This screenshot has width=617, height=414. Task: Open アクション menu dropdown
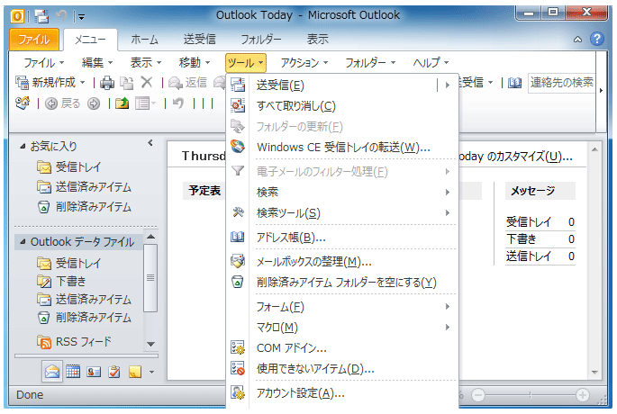(304, 62)
